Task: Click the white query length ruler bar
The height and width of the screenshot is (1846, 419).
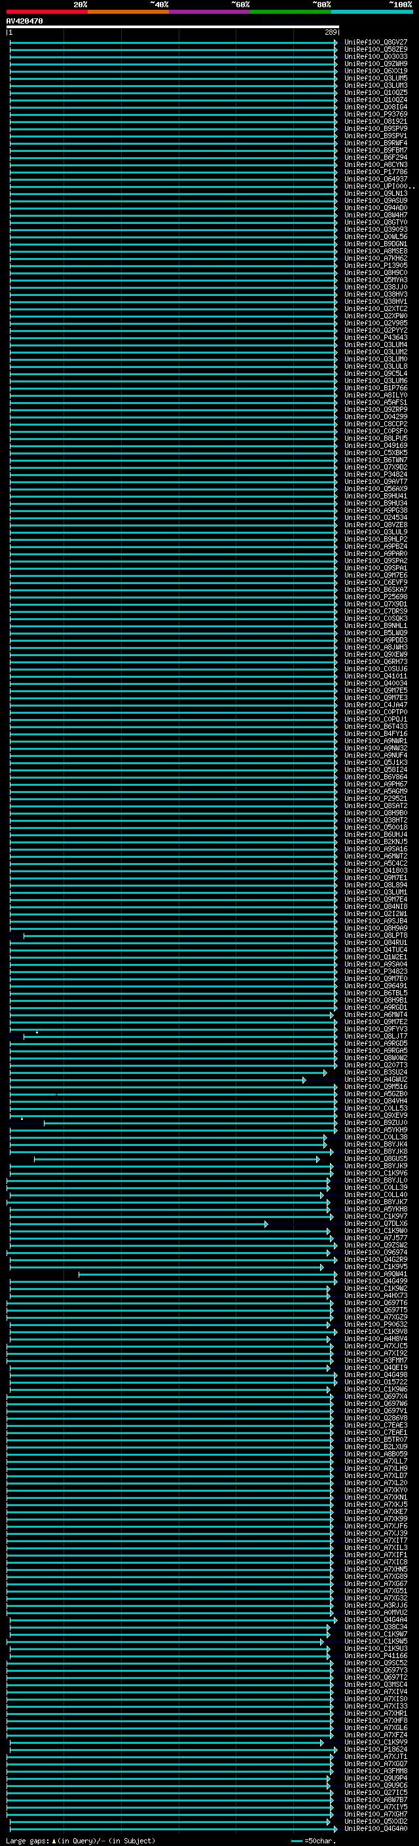Action: point(173,26)
